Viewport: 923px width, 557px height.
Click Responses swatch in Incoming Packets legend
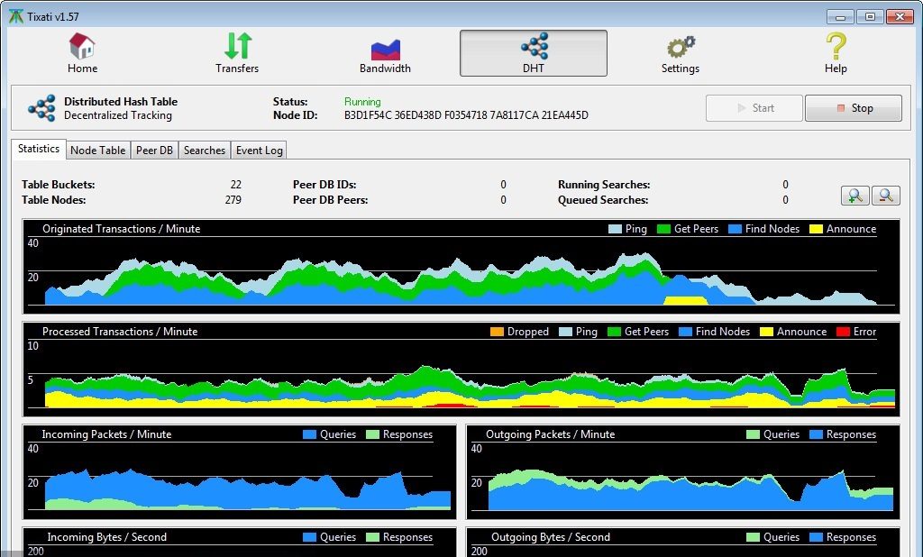tap(372, 434)
